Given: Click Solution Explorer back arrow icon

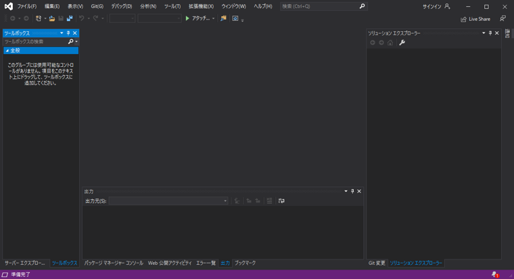Looking at the screenshot, I should [373, 43].
